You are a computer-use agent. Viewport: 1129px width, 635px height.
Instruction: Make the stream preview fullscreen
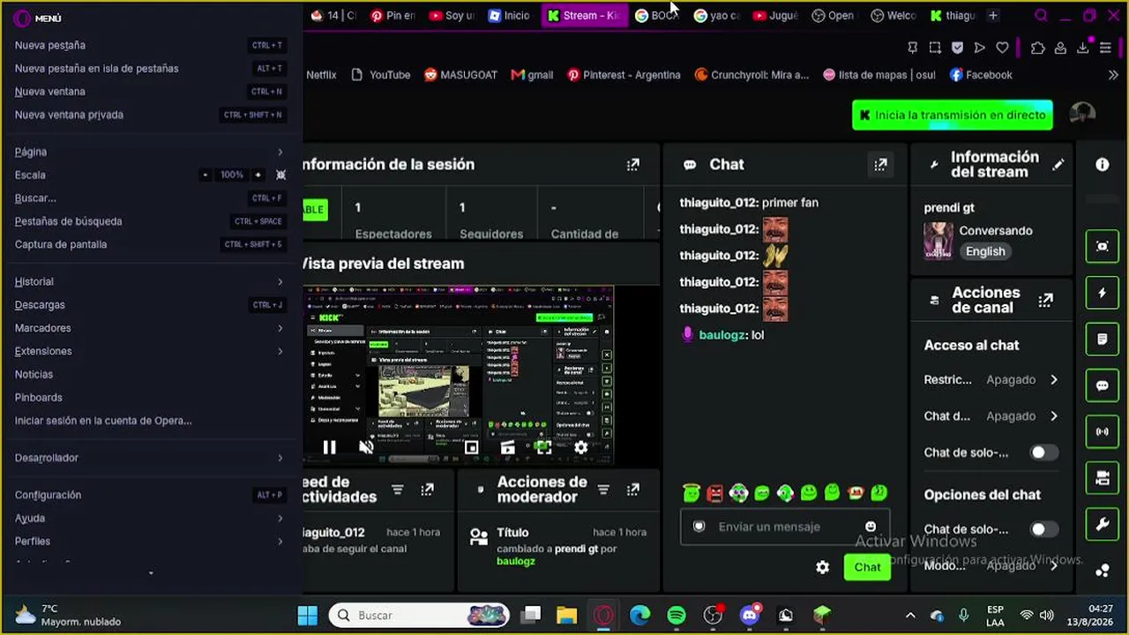click(543, 448)
